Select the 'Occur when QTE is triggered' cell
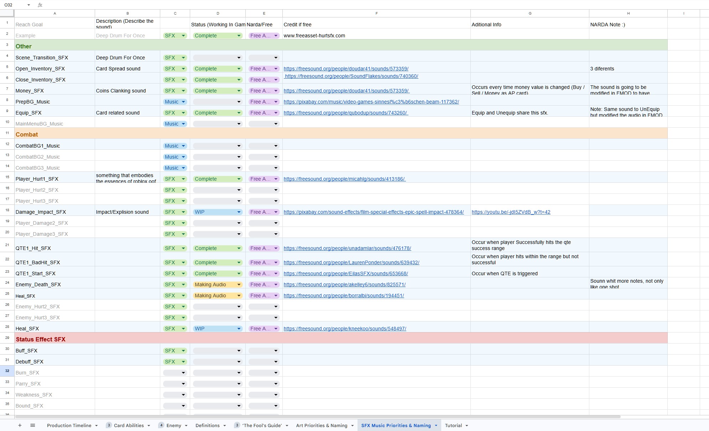This screenshot has height=431, width=709. [x=530, y=272]
